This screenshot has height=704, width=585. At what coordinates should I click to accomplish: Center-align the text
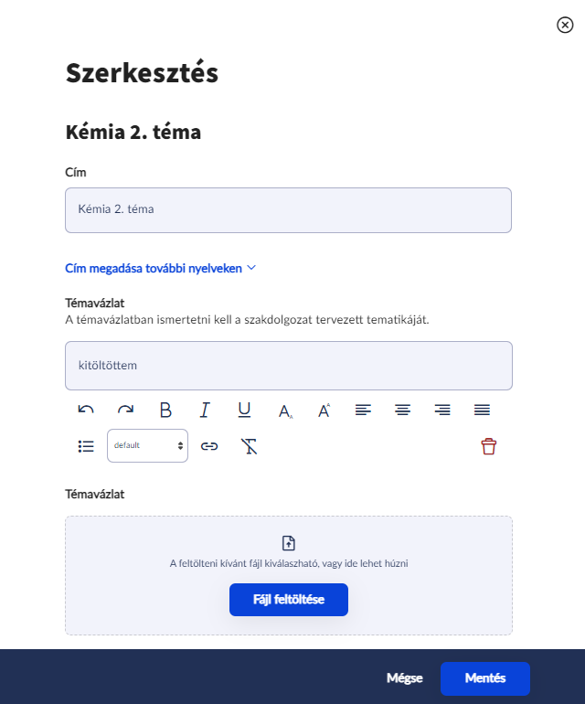pyautogui.click(x=402, y=410)
